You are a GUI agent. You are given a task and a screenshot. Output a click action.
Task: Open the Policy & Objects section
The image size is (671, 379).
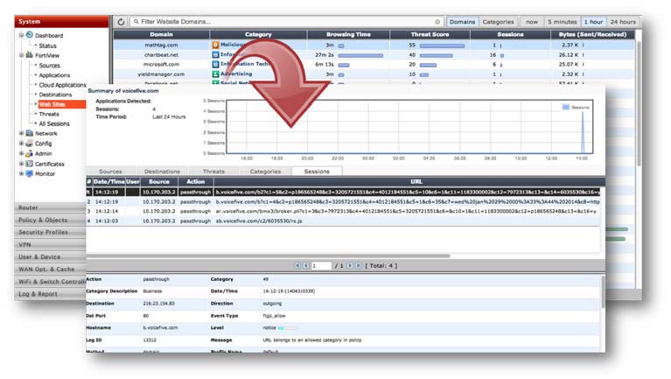(x=43, y=220)
